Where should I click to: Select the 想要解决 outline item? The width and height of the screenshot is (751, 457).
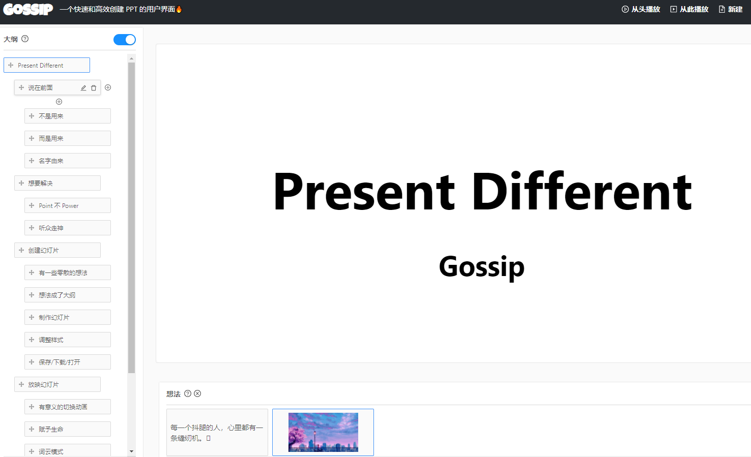[57, 183]
